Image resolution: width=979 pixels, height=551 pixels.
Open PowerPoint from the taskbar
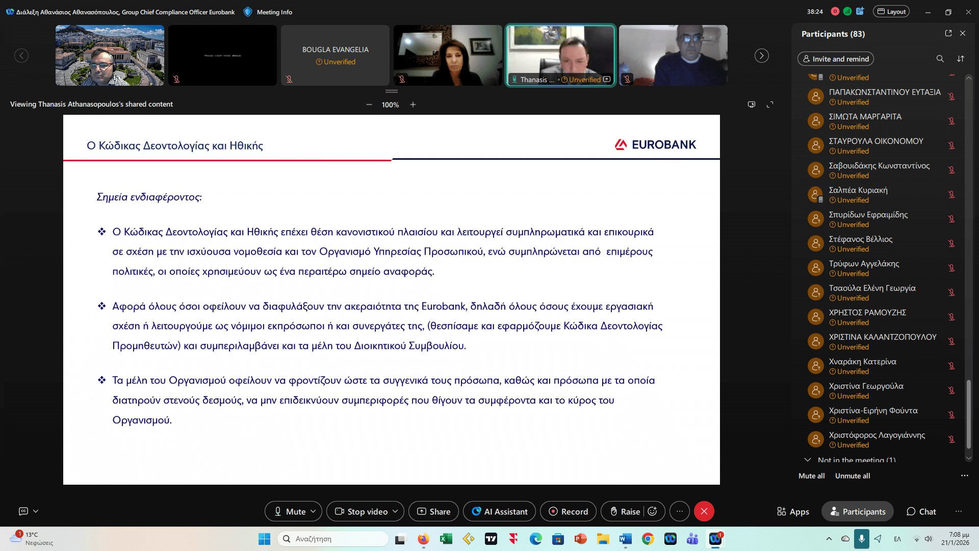point(581,539)
